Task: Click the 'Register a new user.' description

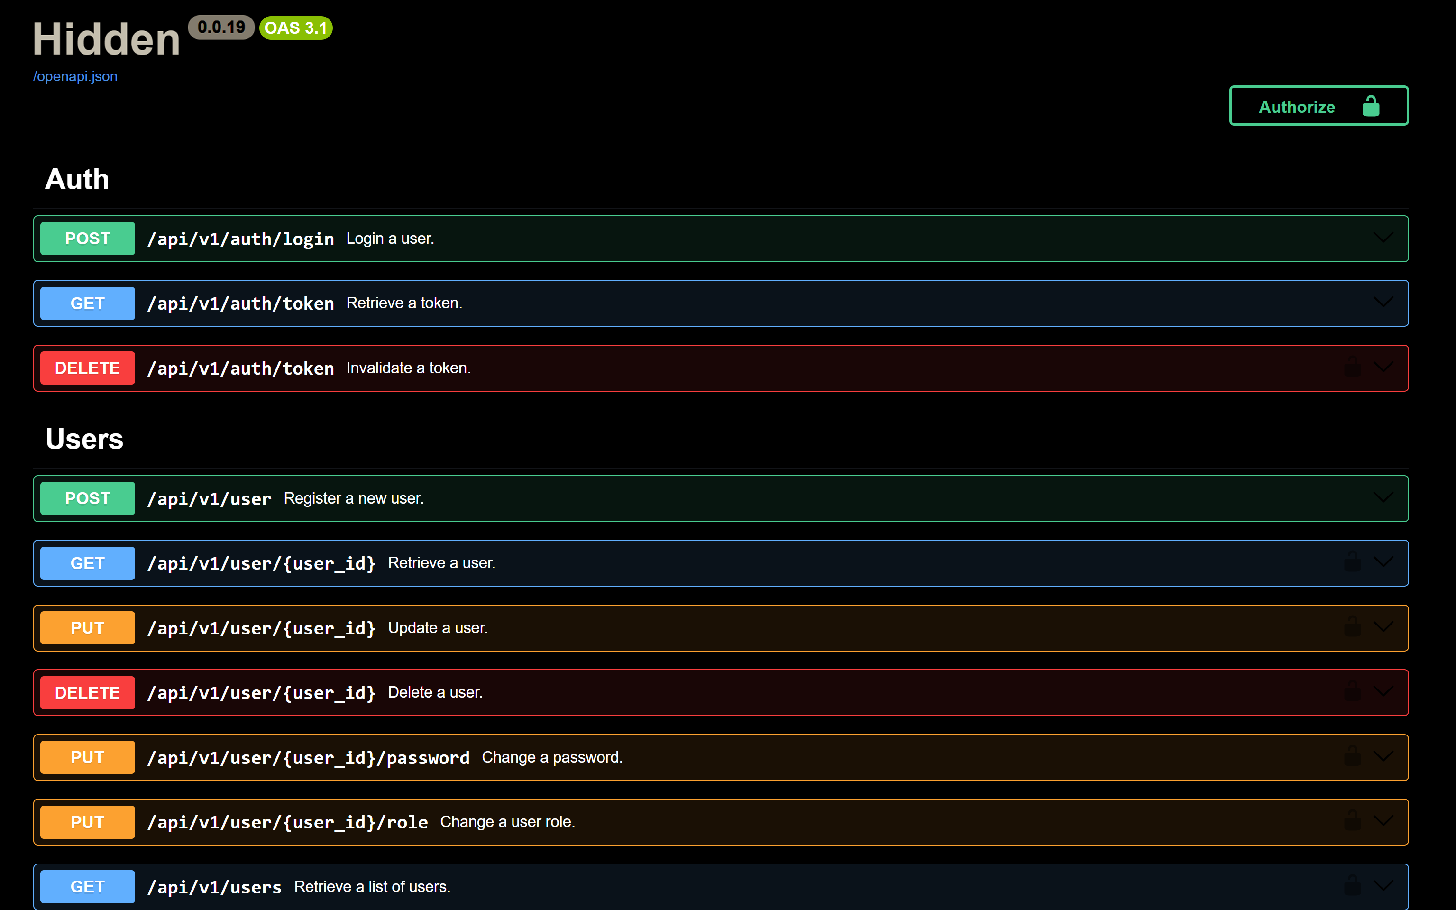Action: pos(354,498)
